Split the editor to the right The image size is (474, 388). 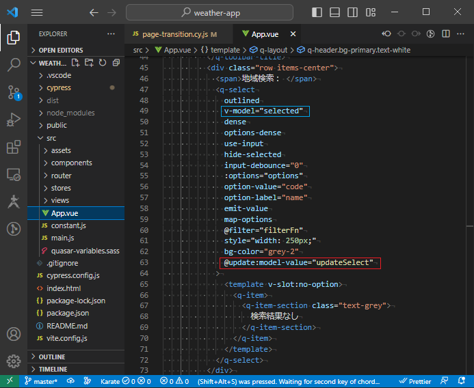pos(446,34)
